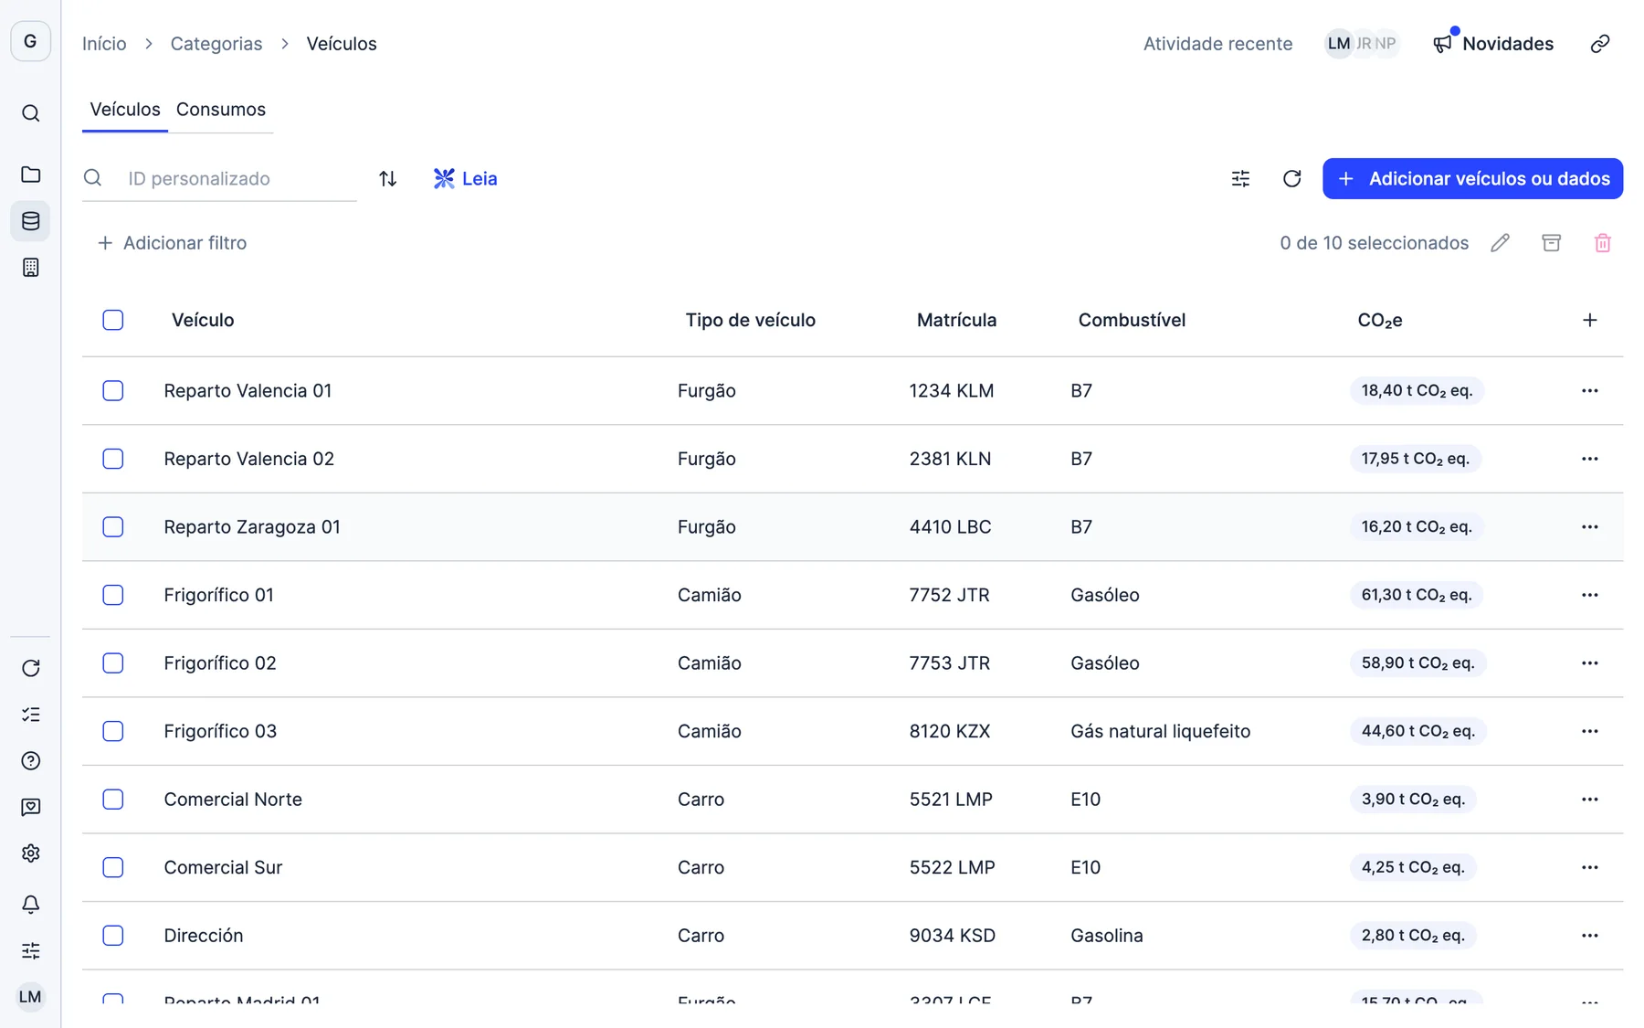Screen dimensions: 1644x1028
Task: Click the checklist tasks icon in the sidebar
Action: coord(30,715)
